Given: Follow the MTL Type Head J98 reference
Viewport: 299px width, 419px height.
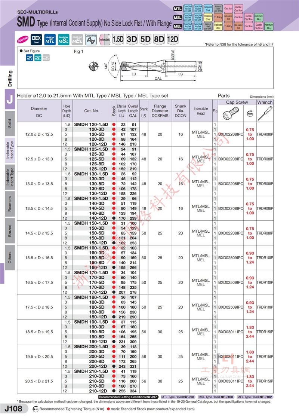Looking at the screenshot, I should coord(178,397).
